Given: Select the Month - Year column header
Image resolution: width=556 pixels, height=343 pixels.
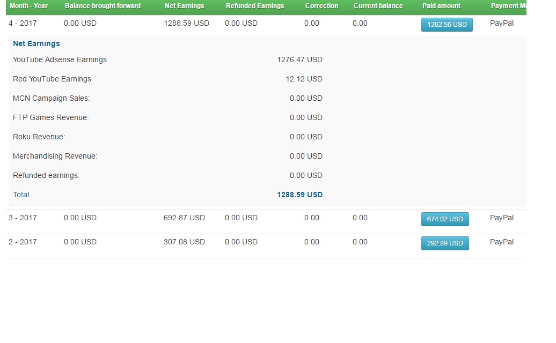Looking at the screenshot, I should tap(28, 6).
